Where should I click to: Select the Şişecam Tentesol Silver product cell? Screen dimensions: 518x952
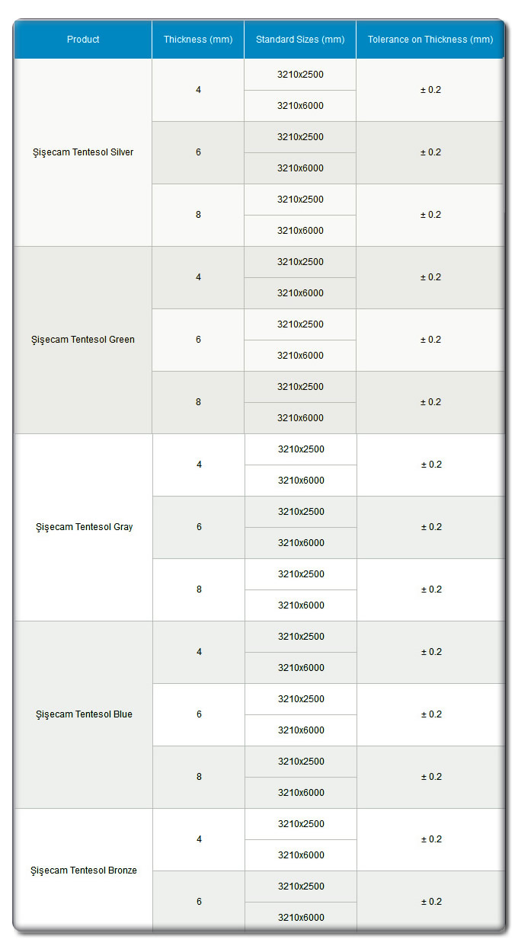click(84, 152)
